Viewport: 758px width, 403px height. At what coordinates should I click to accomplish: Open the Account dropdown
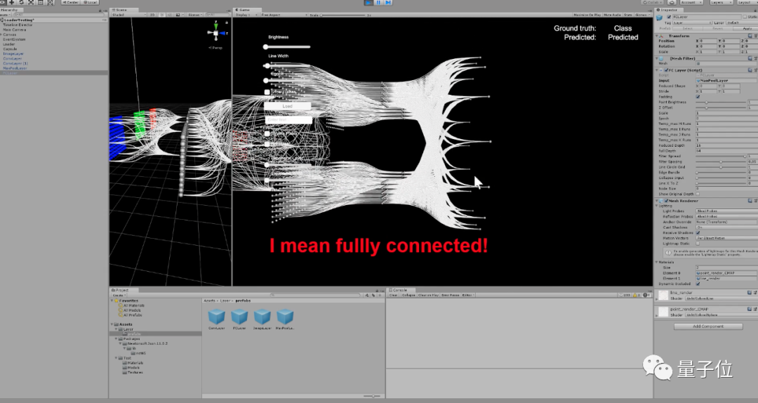tap(691, 2)
